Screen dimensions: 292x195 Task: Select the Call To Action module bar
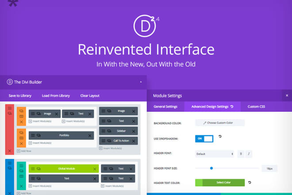119,140
